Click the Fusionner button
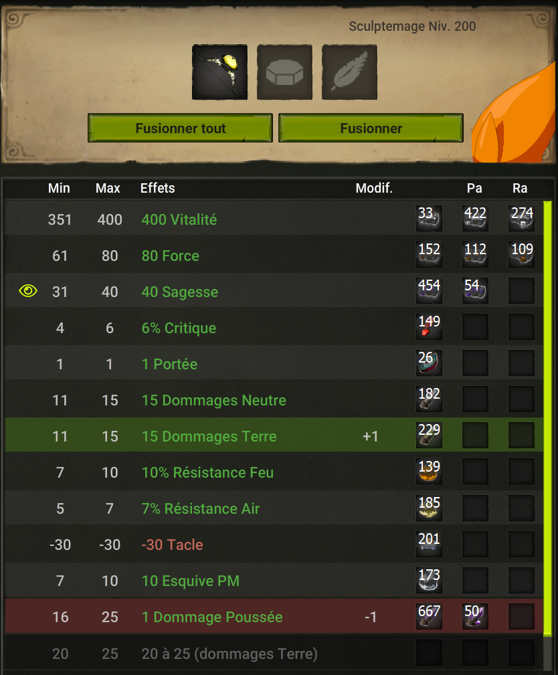 [x=371, y=128]
